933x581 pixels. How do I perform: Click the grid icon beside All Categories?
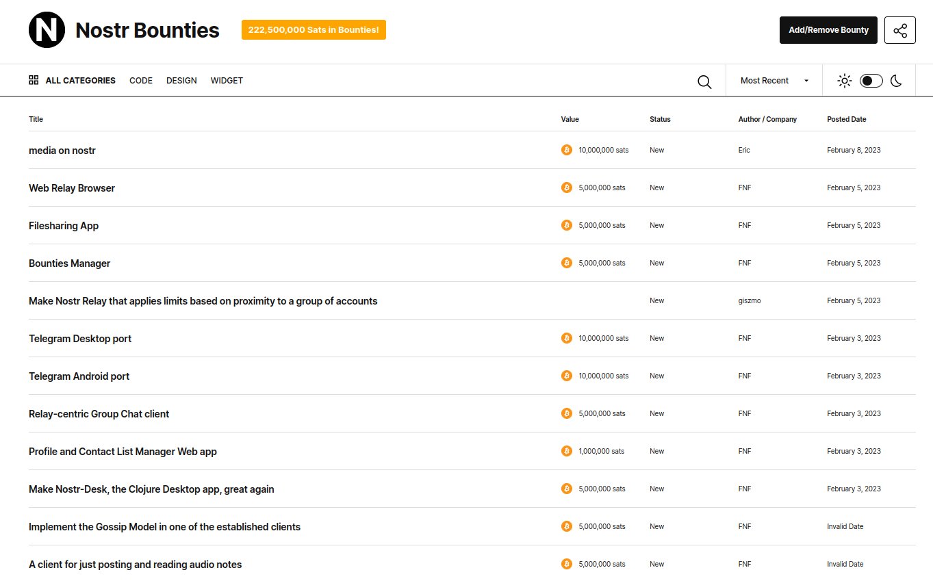point(34,80)
